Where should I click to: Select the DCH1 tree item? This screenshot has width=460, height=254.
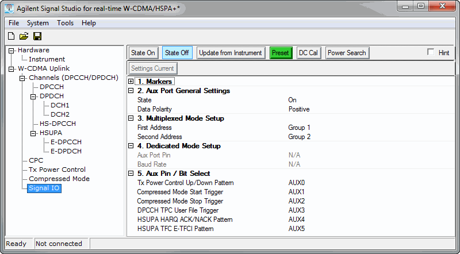point(60,105)
